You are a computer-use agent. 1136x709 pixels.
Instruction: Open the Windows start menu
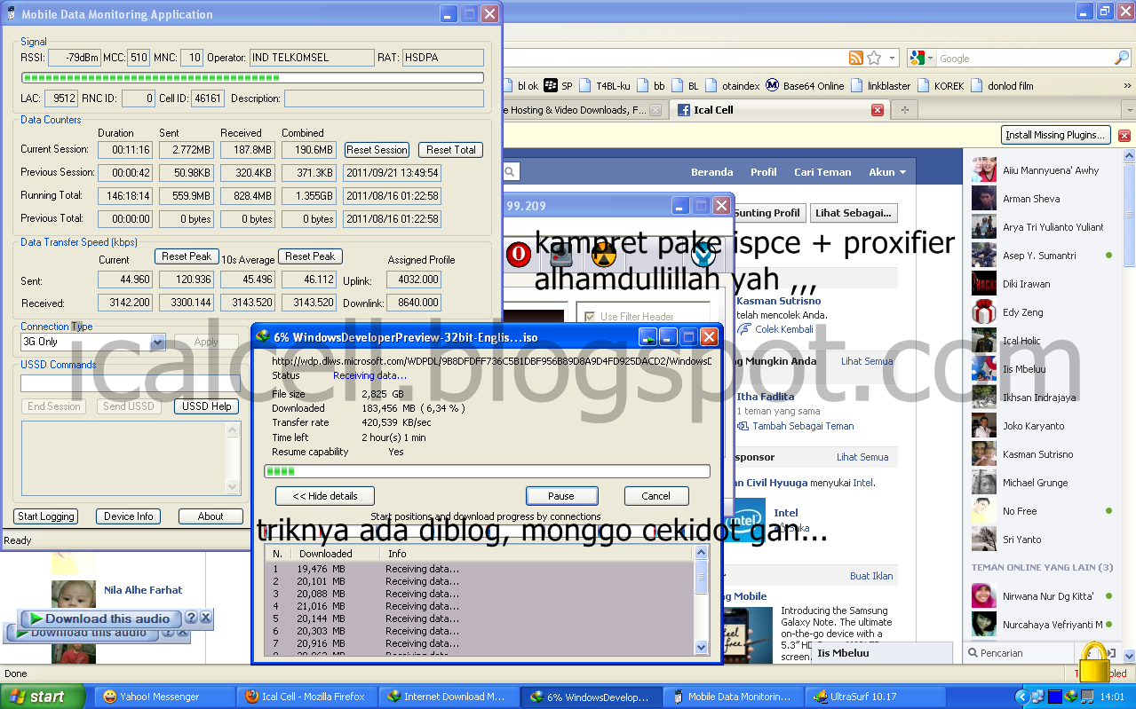click(x=43, y=697)
